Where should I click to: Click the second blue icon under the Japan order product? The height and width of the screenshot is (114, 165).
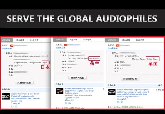tap(16, 107)
